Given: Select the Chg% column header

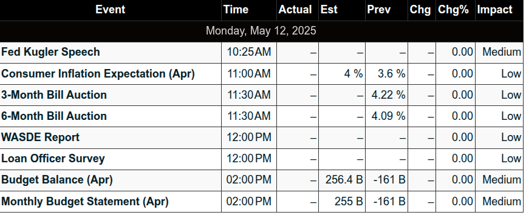Looking at the screenshot, I should [x=455, y=9].
